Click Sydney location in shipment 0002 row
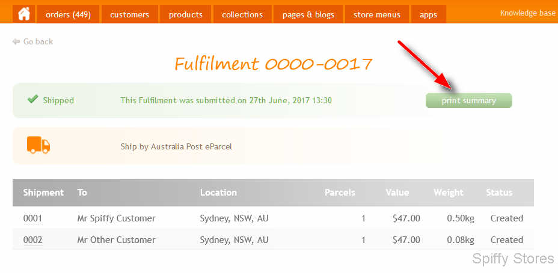 click(234, 240)
